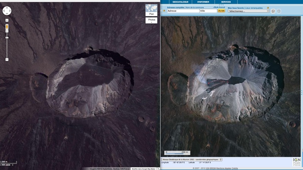Viewport: 303px width, 170px height.
Task: Click the yellow help icon beside Adresse field
Action: pyautogui.click(x=164, y=11)
